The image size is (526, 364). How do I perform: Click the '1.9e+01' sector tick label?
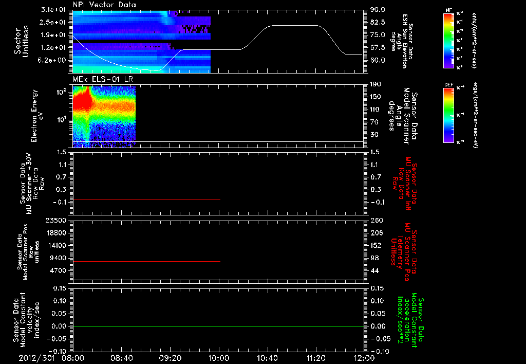[53, 35]
